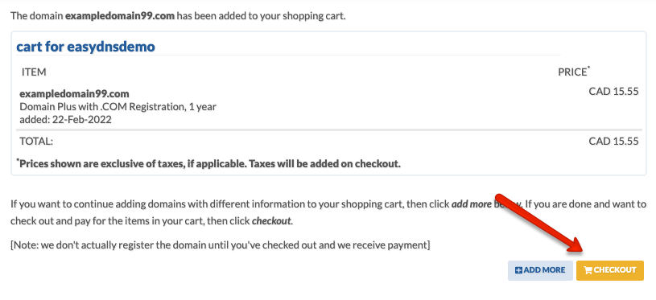
Task: Click the italic 'checkout' word in paragraph
Action: click(x=271, y=221)
